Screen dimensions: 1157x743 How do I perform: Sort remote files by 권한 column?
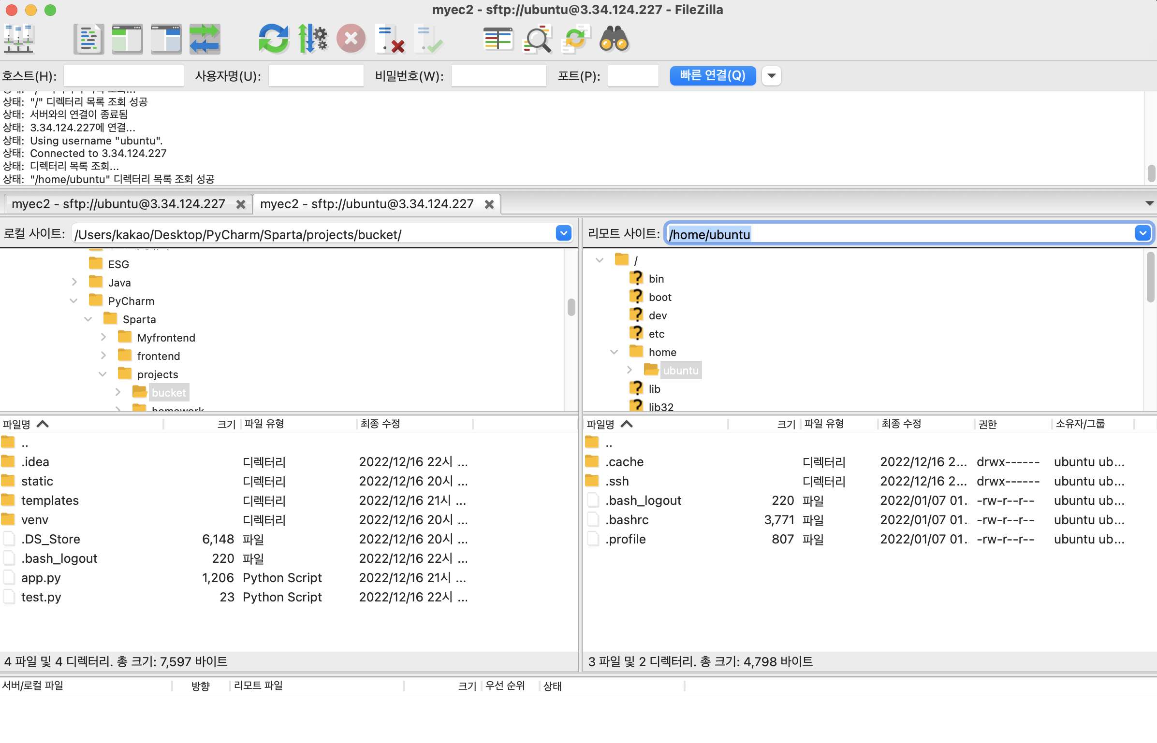[1013, 424]
